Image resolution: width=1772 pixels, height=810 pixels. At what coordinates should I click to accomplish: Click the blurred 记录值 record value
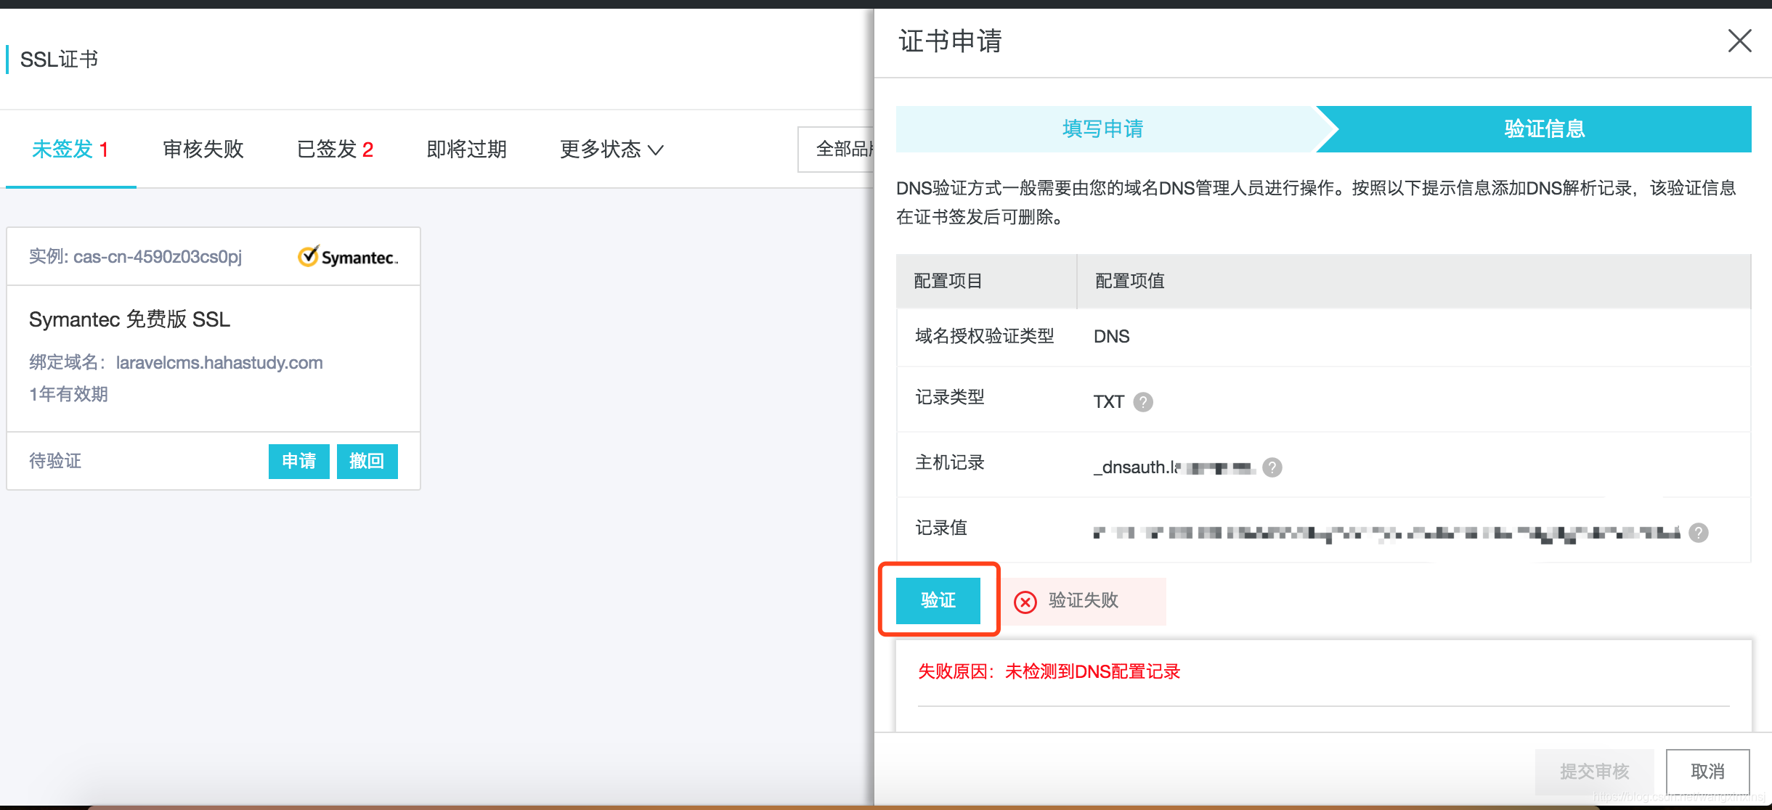[1386, 533]
